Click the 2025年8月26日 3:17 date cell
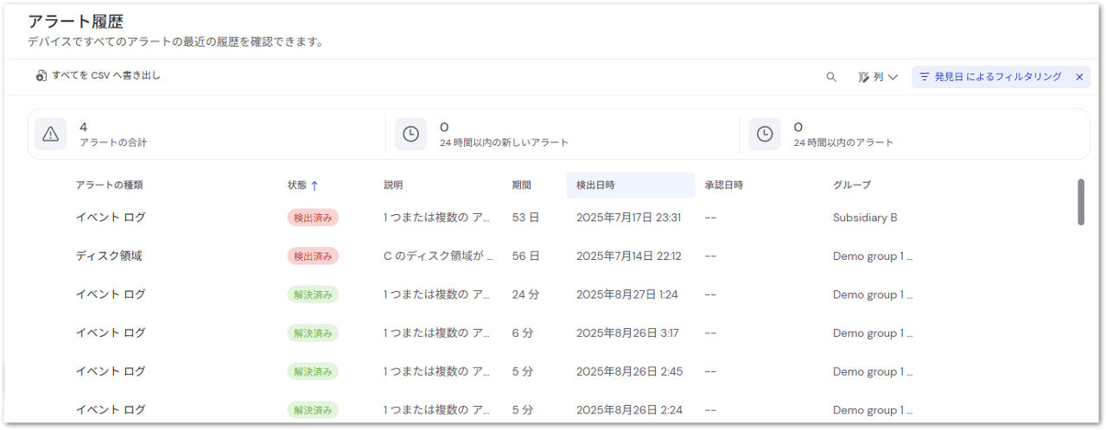 click(x=627, y=333)
